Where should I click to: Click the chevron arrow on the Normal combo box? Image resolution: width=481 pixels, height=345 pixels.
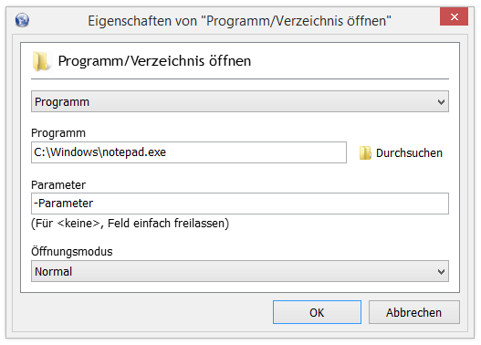point(441,272)
